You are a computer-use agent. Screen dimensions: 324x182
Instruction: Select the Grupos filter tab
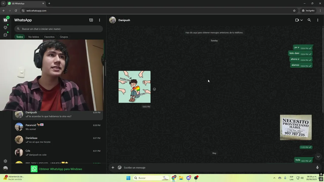pos(64,37)
